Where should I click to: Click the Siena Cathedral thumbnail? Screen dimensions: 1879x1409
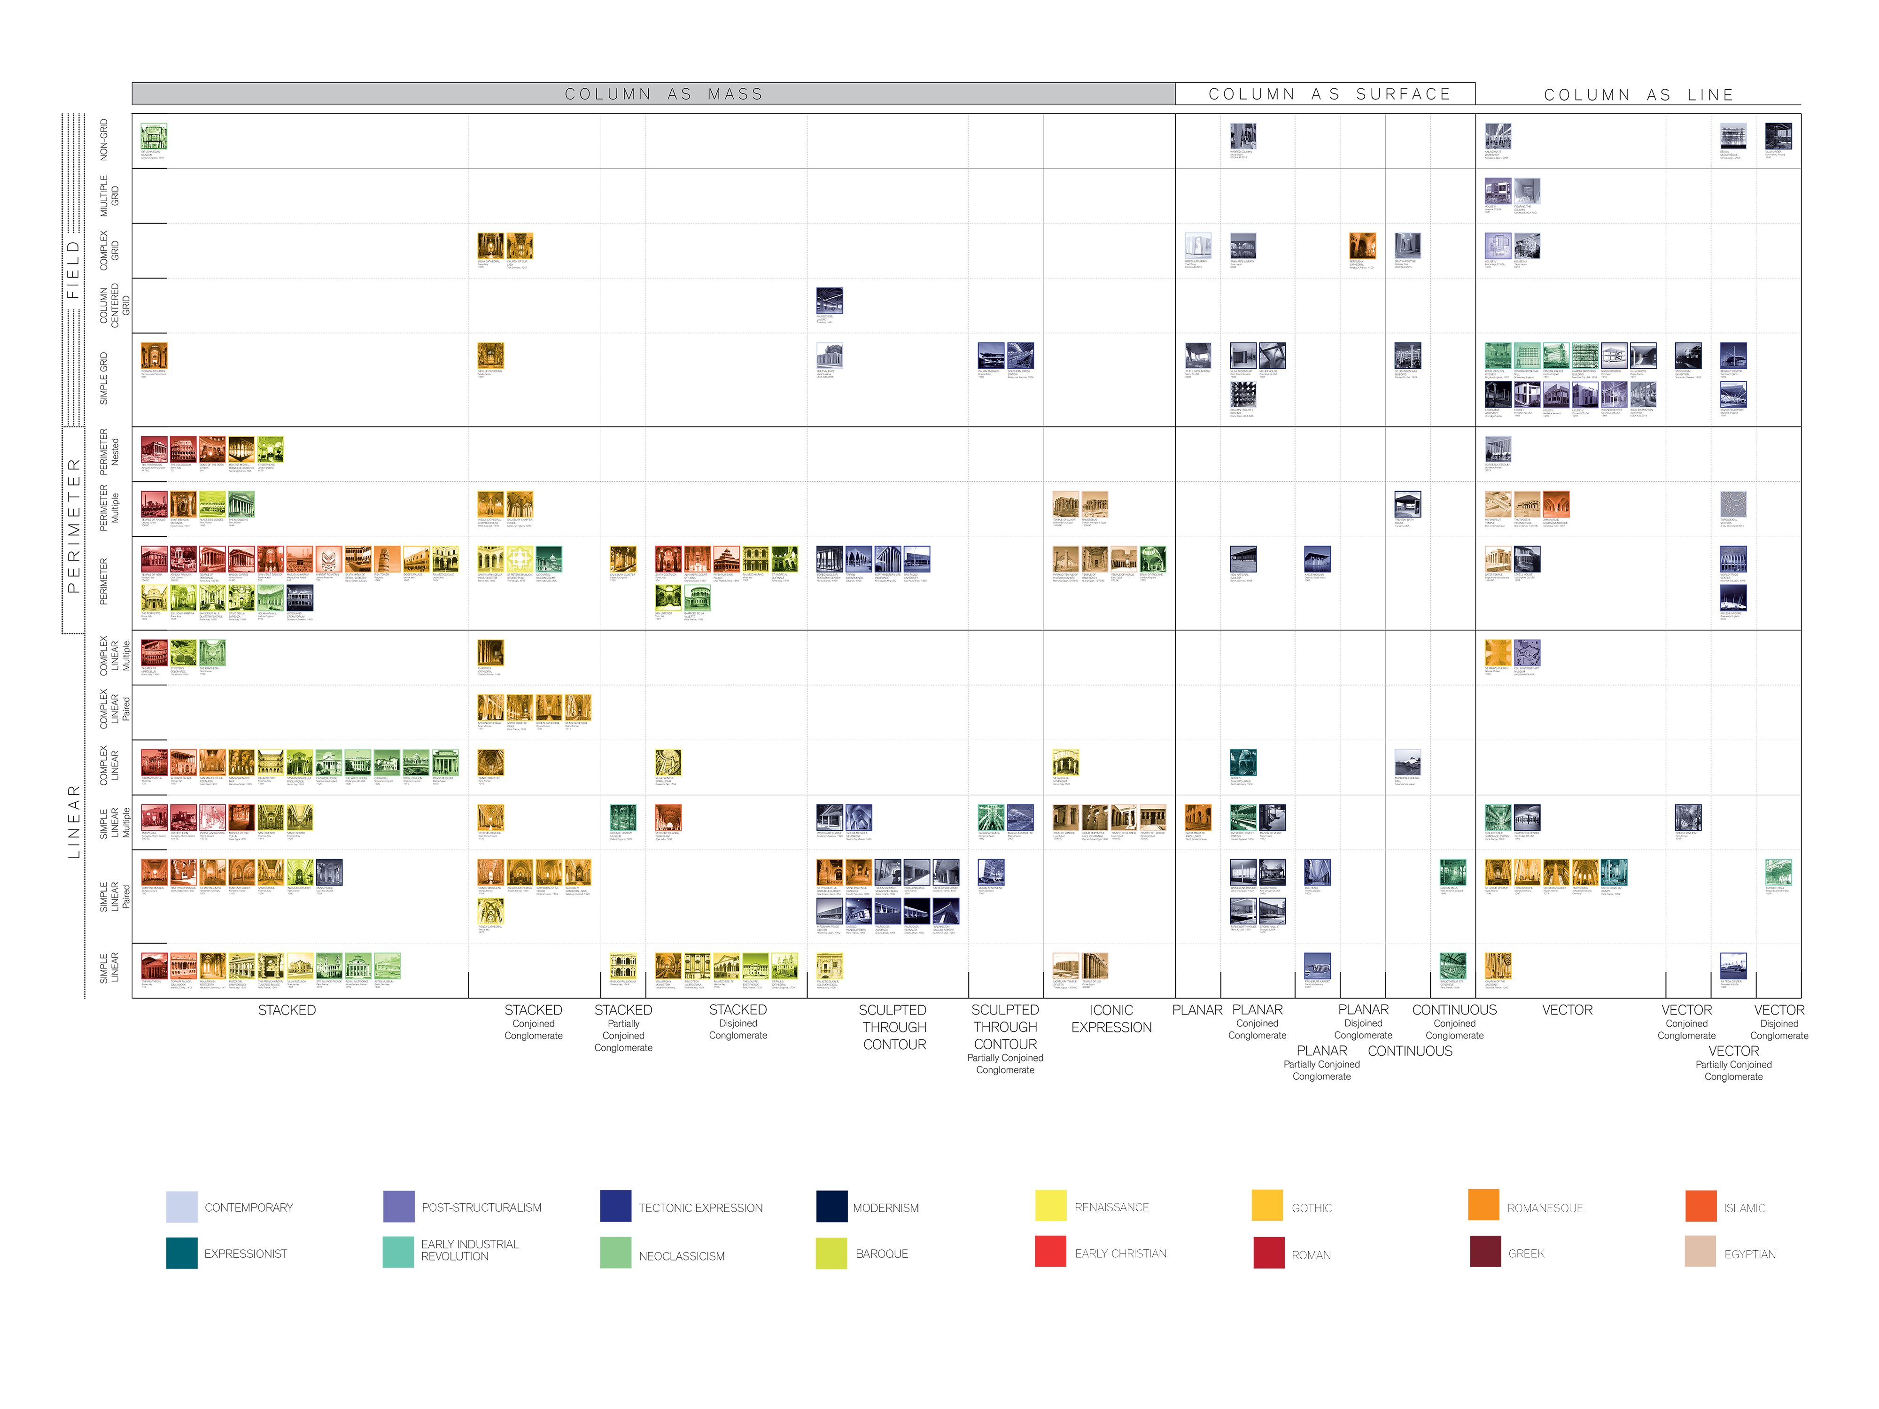coord(490,246)
